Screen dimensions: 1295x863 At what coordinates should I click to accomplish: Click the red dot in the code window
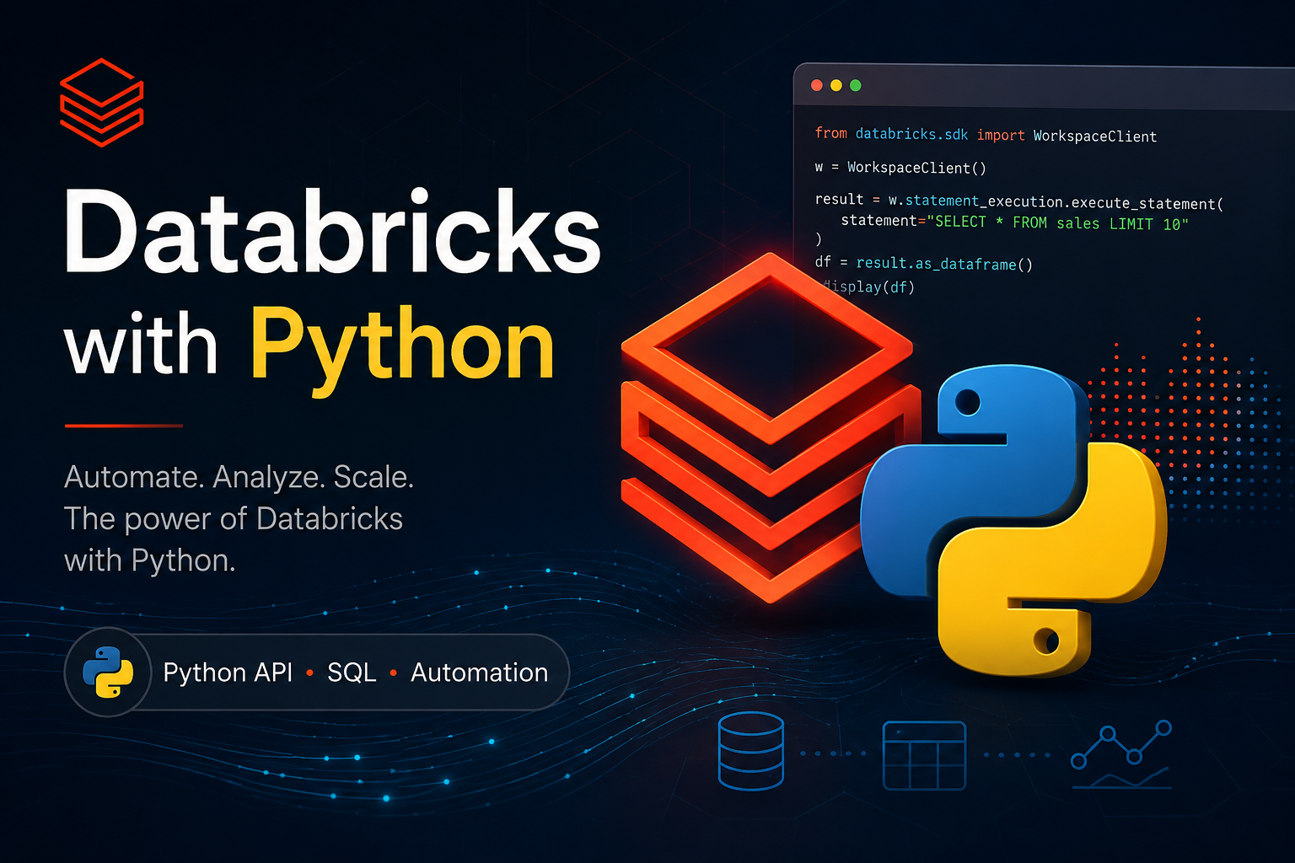click(816, 85)
